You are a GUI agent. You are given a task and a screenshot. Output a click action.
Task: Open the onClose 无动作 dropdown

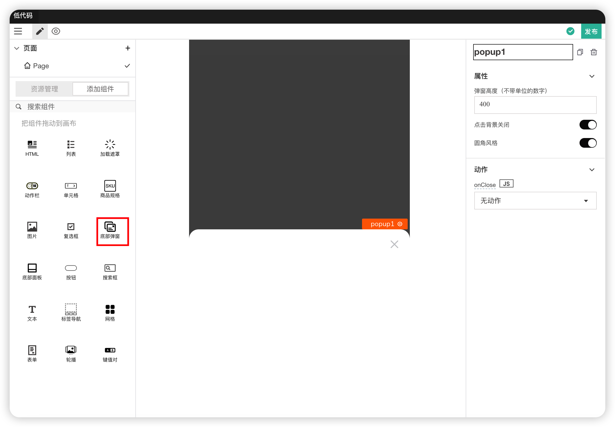click(535, 201)
